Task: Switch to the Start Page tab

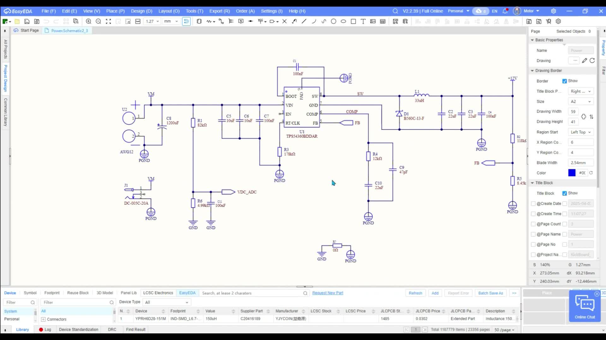Action: point(26,31)
